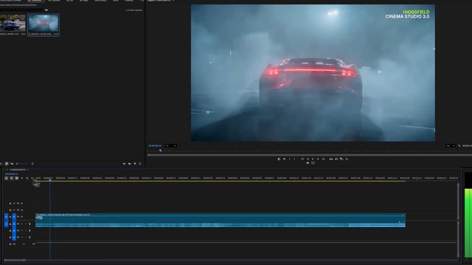Open the Fit zoom level dropdown
This screenshot has width=472, height=265.
[x=171, y=146]
